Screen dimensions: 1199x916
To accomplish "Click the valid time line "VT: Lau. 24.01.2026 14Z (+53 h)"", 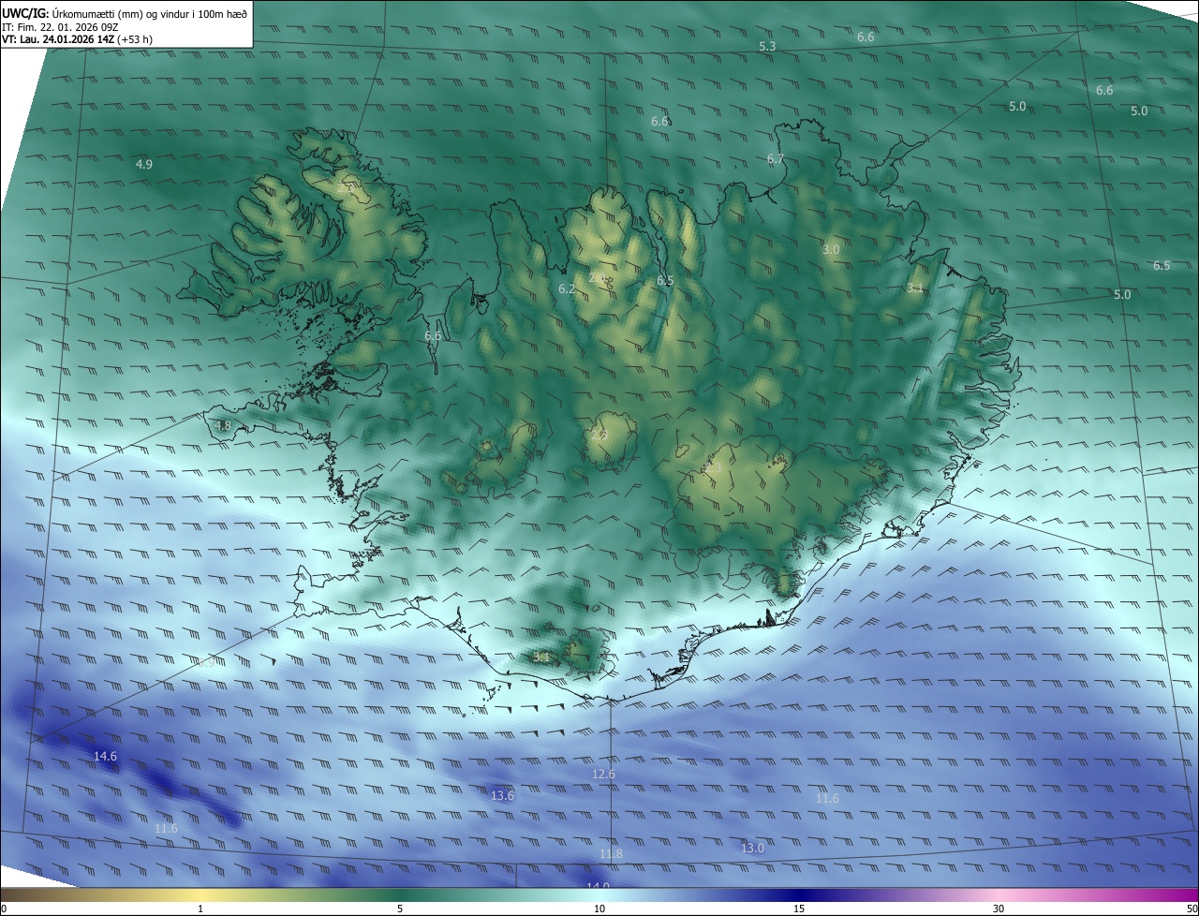I will (x=77, y=39).
